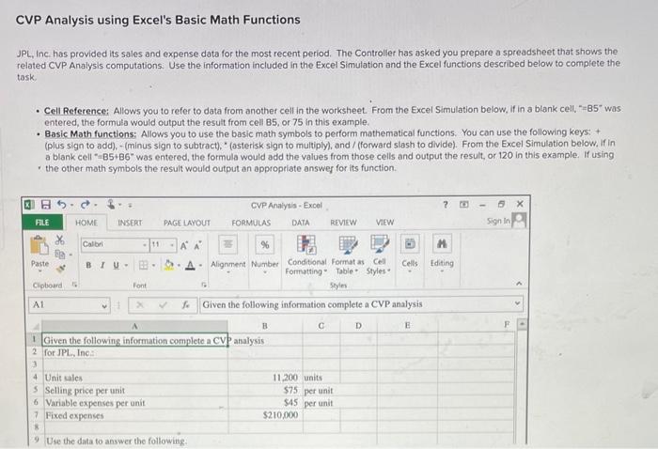Image resolution: width=658 pixels, height=449 pixels.
Task: Click the Paste clipboard icon
Action: pos(39,245)
